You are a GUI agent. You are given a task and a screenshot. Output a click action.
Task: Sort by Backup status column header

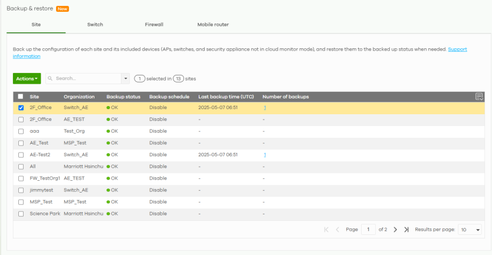click(123, 97)
